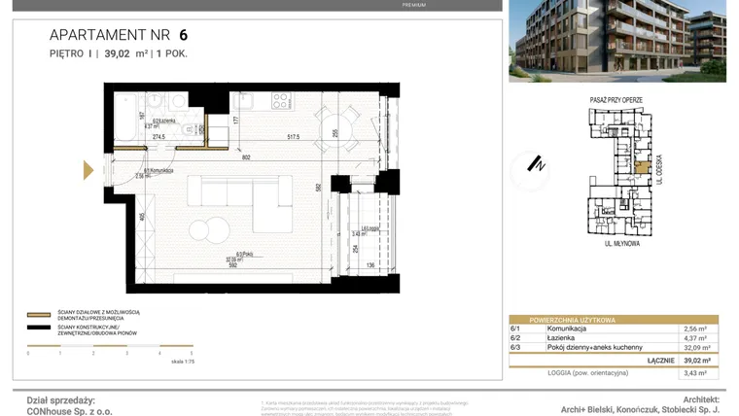Click the gold partition wall legend swatch

(39, 315)
